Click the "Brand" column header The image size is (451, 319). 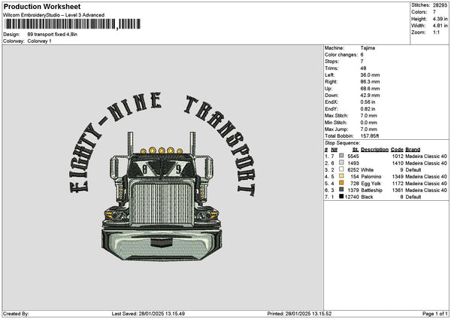click(413, 150)
